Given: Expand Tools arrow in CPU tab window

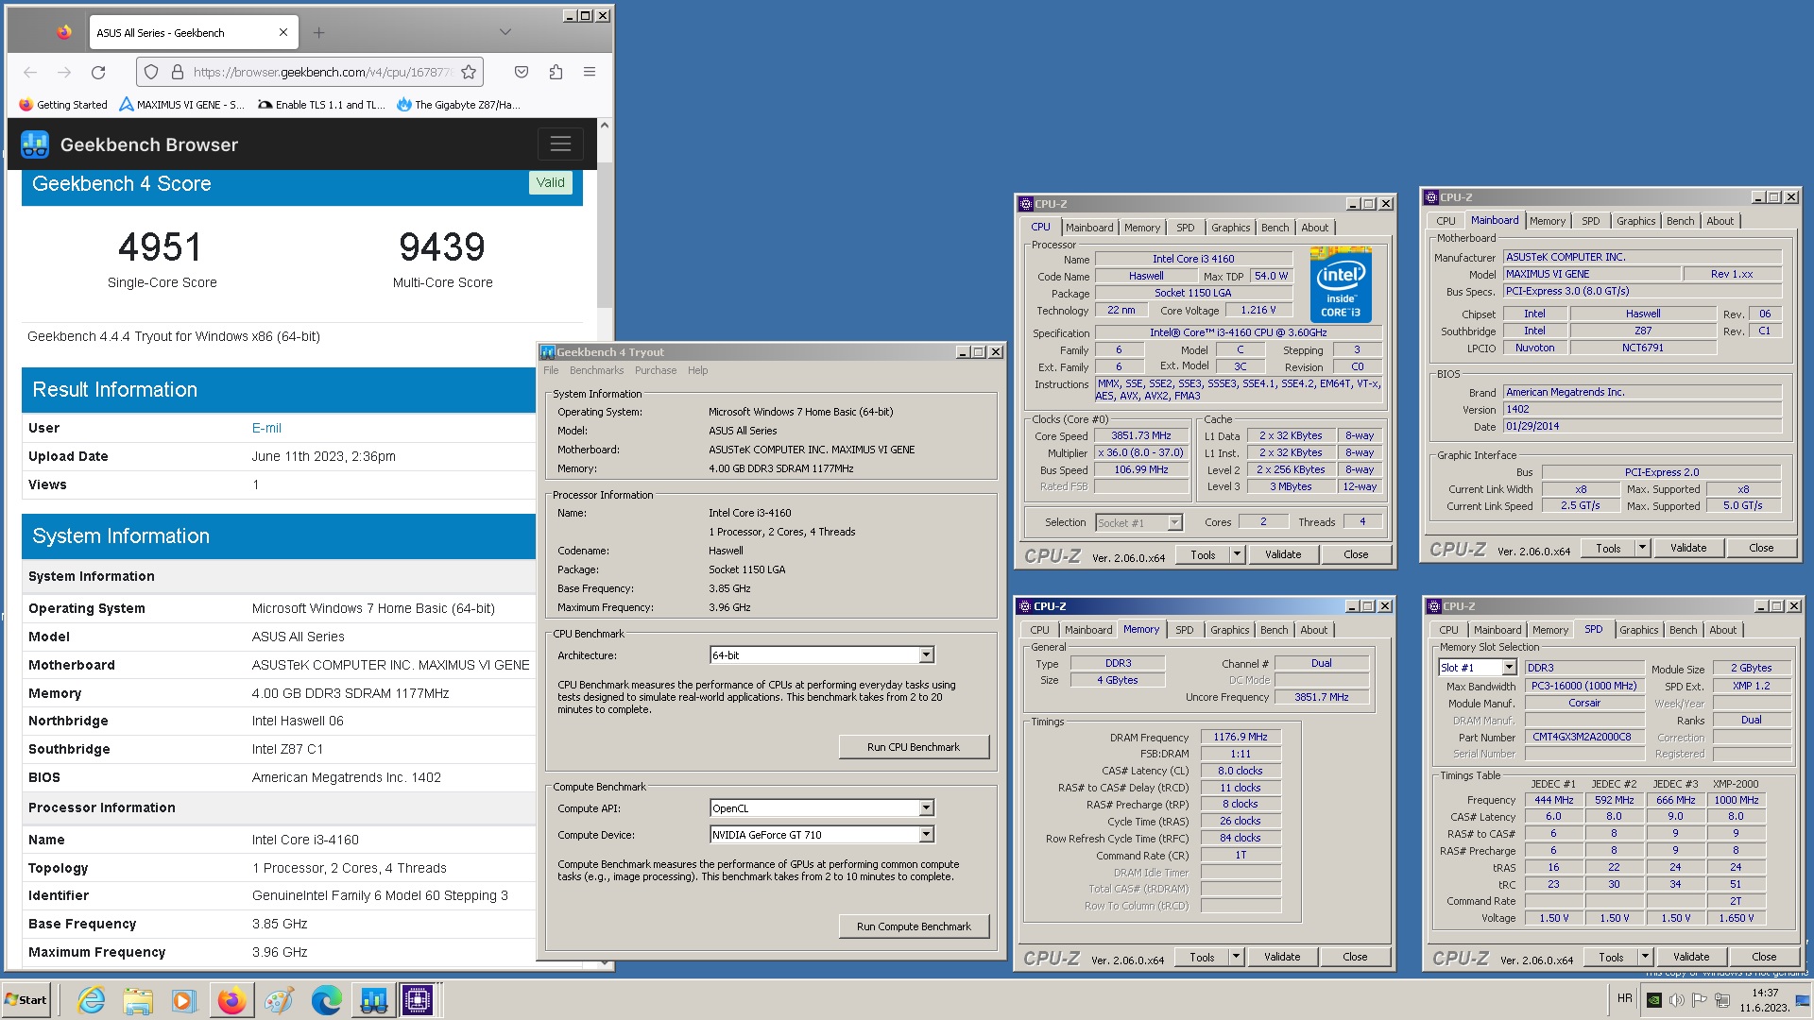Looking at the screenshot, I should coord(1237,554).
